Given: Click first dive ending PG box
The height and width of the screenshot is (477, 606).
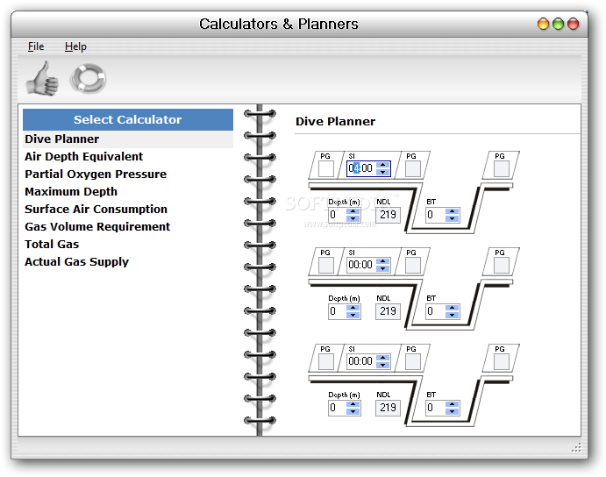Looking at the screenshot, I should tap(502, 169).
